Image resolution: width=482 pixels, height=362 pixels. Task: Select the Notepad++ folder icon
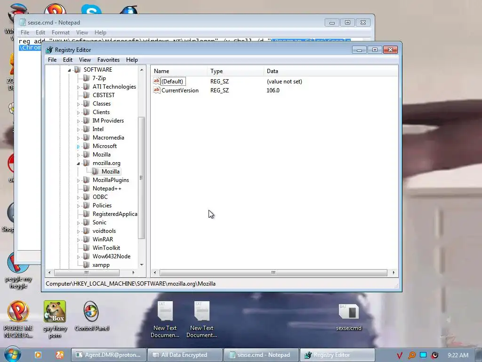[87, 189]
